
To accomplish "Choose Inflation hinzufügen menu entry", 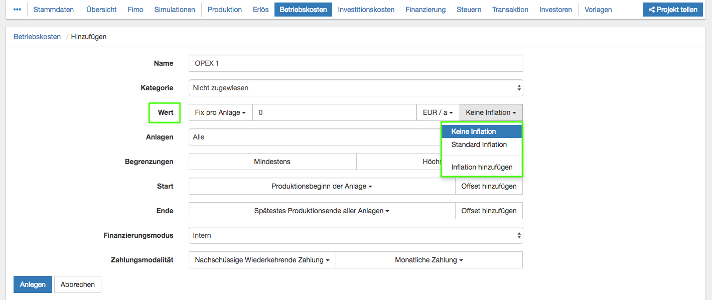I will pos(482,167).
